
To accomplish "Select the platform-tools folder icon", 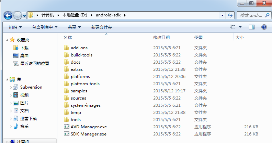I will (x=66, y=83).
